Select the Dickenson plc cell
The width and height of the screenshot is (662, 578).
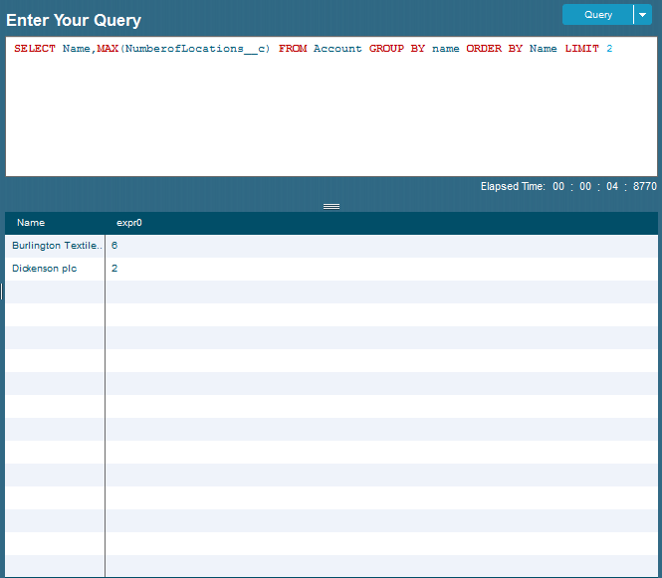tap(55, 269)
